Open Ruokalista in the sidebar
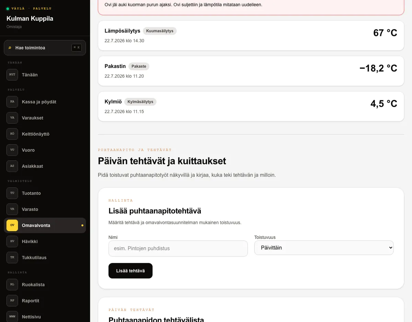The height and width of the screenshot is (322, 412). coord(45,284)
